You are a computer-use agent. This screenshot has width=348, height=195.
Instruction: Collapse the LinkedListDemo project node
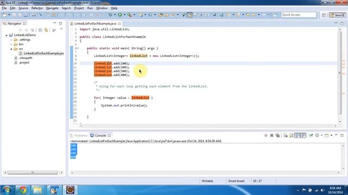(x=7, y=35)
